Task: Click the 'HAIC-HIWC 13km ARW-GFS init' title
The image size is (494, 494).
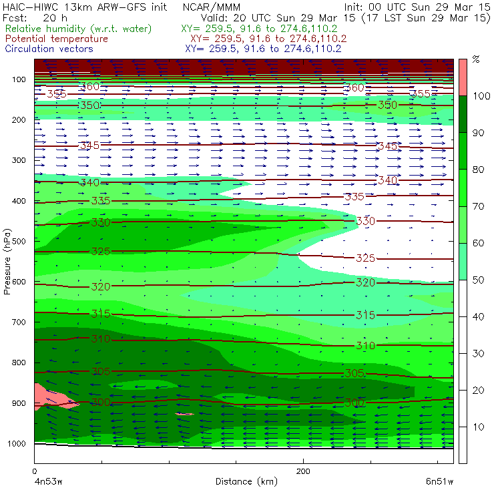Action: 84,7
